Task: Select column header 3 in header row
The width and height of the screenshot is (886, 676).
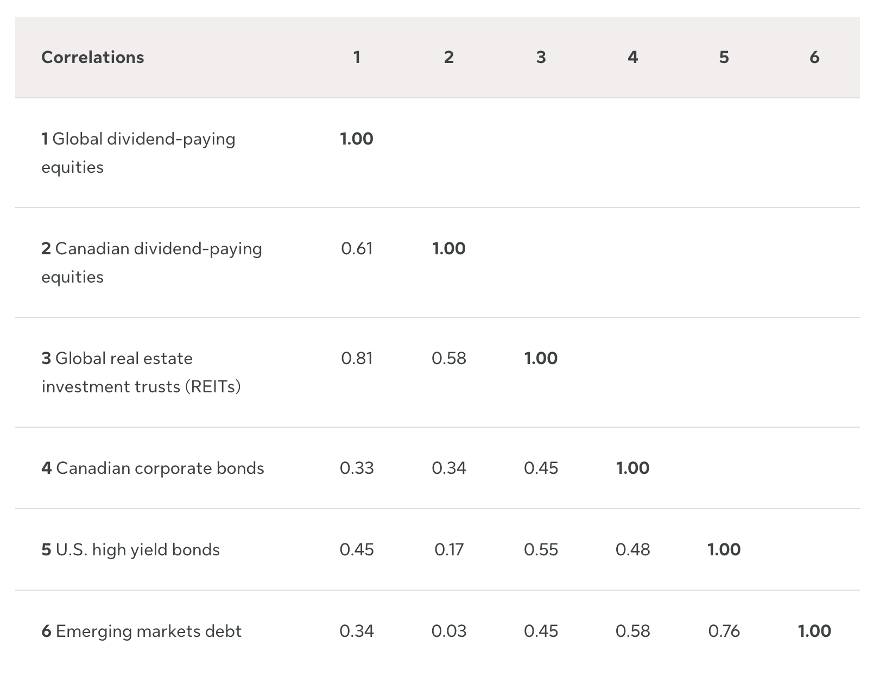Action: [541, 57]
